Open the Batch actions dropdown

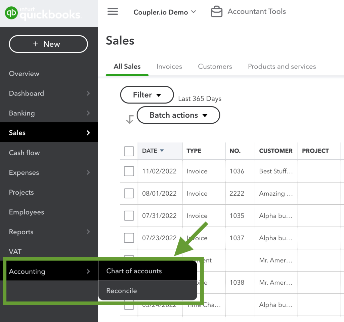point(178,115)
